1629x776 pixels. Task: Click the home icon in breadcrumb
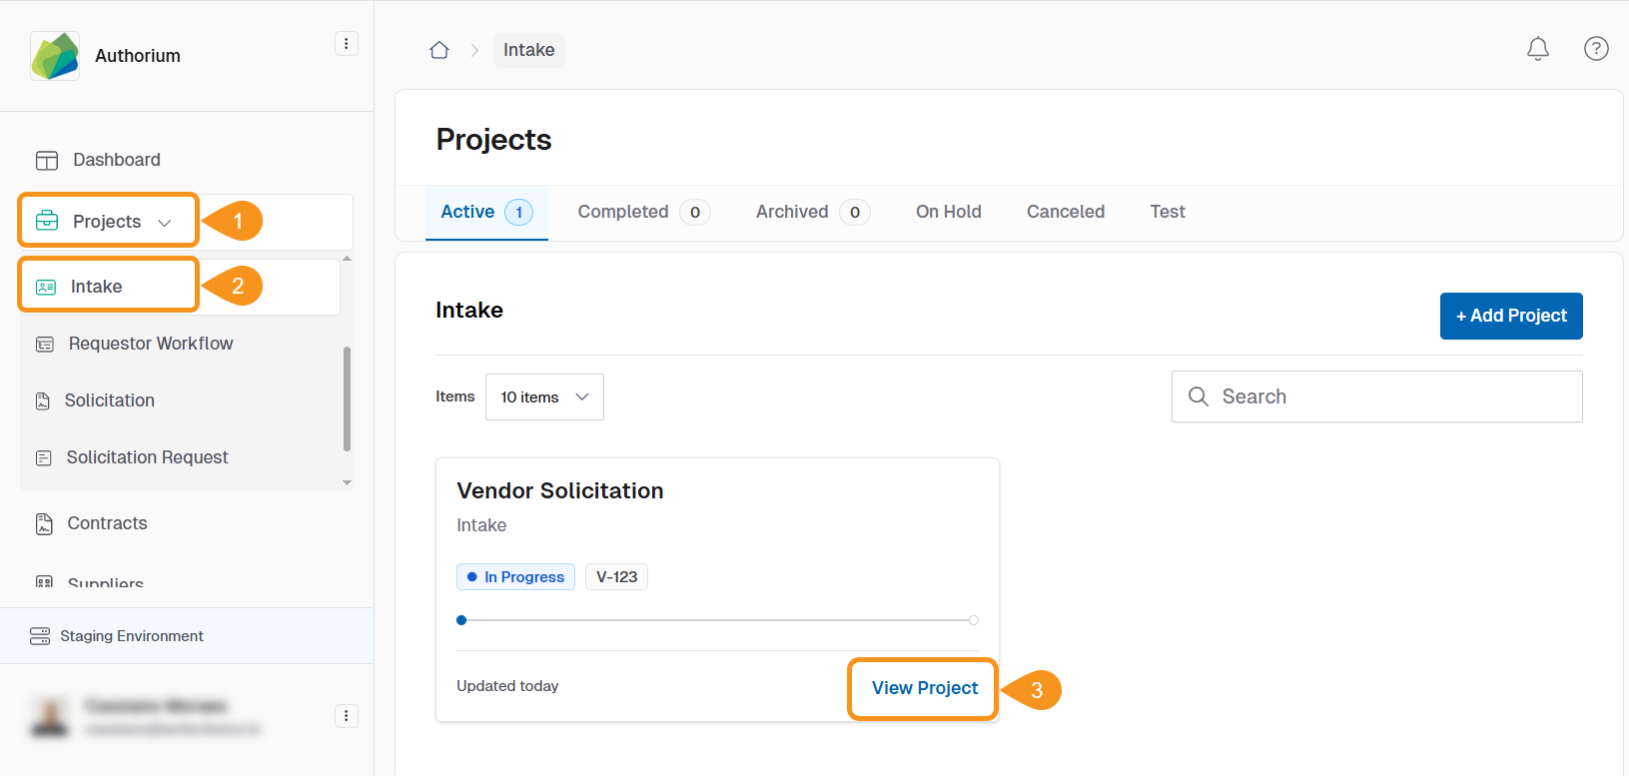(439, 50)
